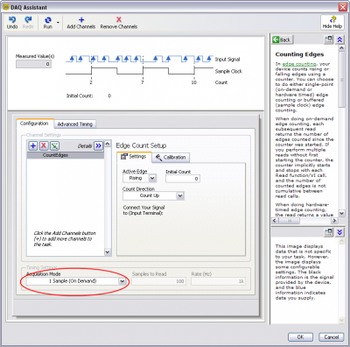Viewport: 350px width, 347px height.
Task: Click the Counting Edges help heading
Action: coord(299,54)
